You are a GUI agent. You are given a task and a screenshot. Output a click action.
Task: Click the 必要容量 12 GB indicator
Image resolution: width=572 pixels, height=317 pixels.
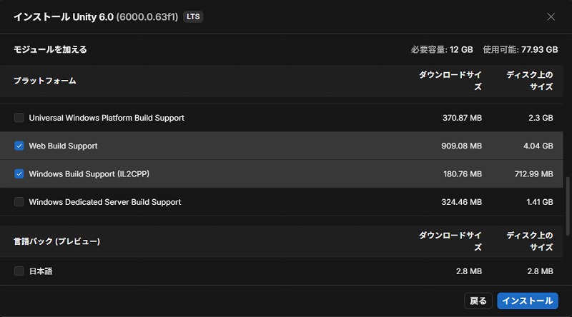(442, 50)
